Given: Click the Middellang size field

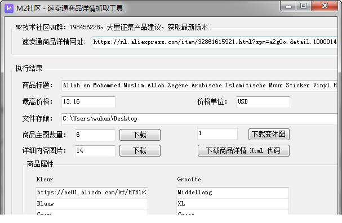Looking at the screenshot, I should pos(233,193).
